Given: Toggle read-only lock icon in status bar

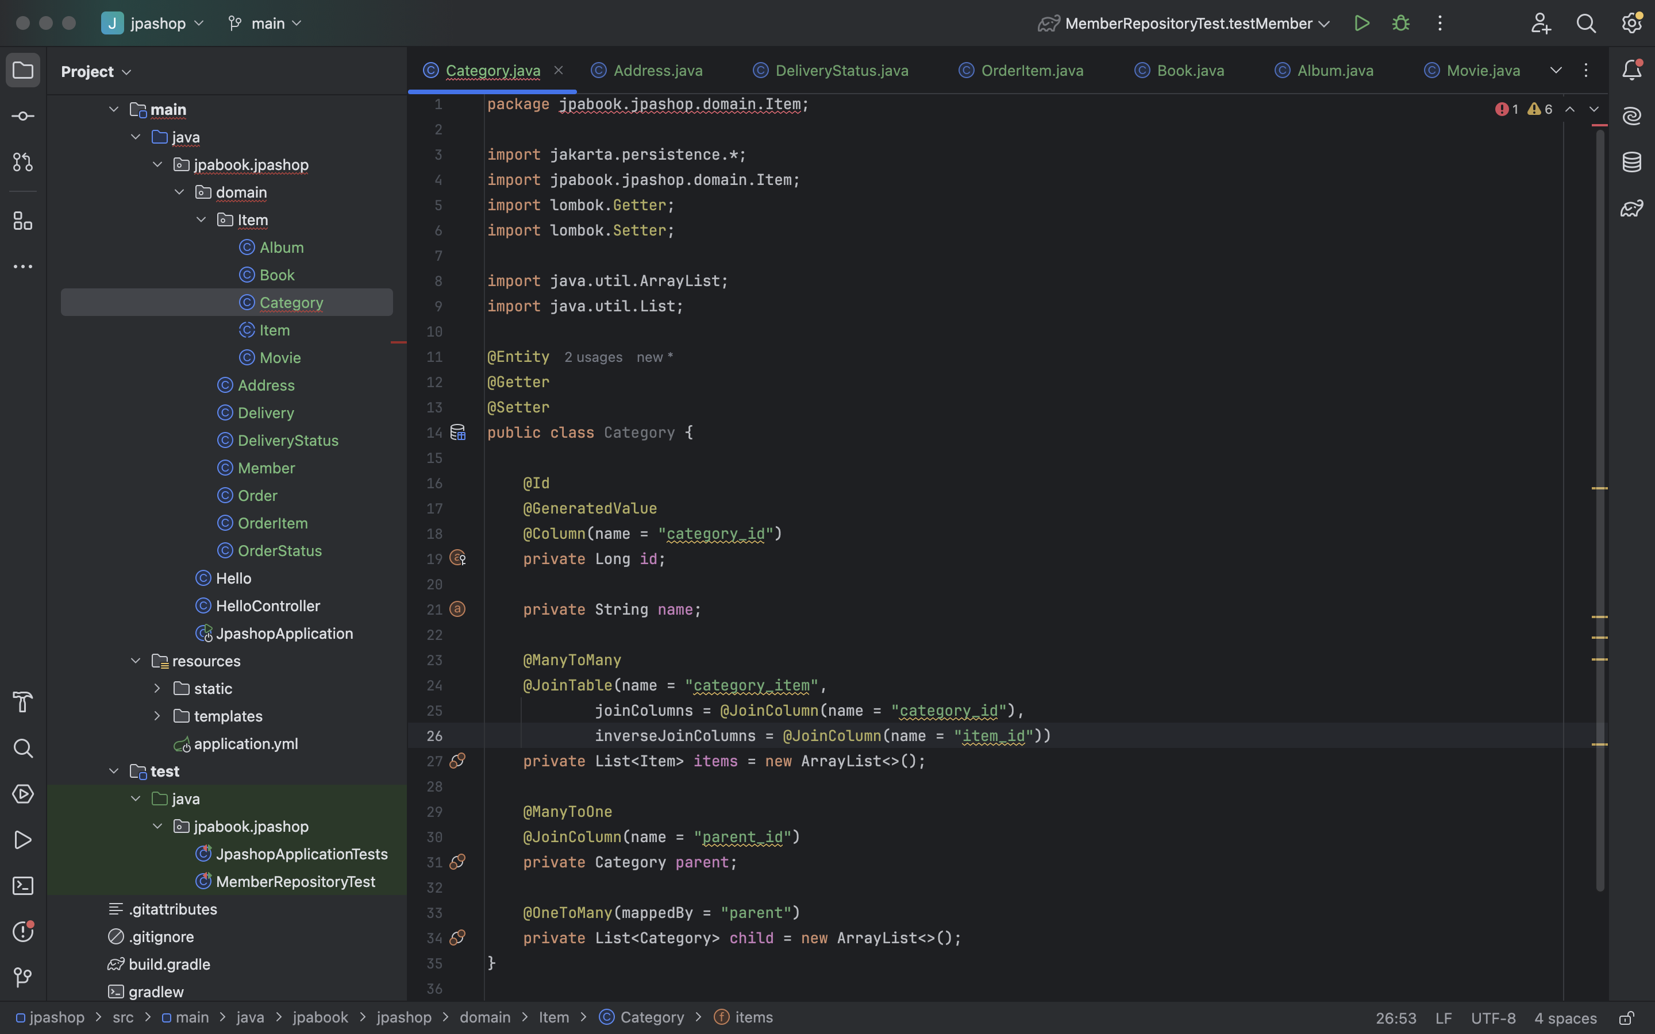Looking at the screenshot, I should pos(1627,1017).
